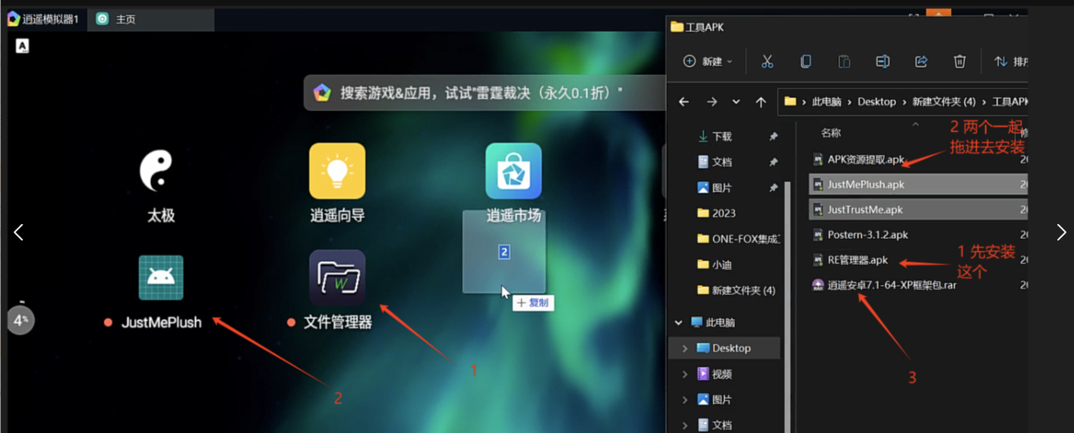Select Desktop in the navigation tree
The image size is (1074, 433).
(x=724, y=348)
